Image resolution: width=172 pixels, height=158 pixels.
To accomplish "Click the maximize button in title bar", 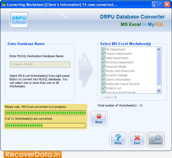I will click(161, 5).
